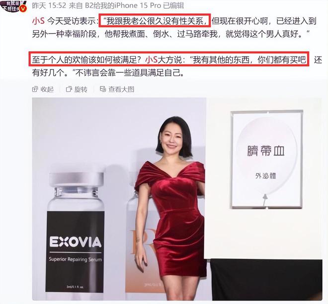Image resolution: width=328 pixels, height=304 pixels.
Task: Collapse the image via 收起 text
Action: tap(47, 89)
